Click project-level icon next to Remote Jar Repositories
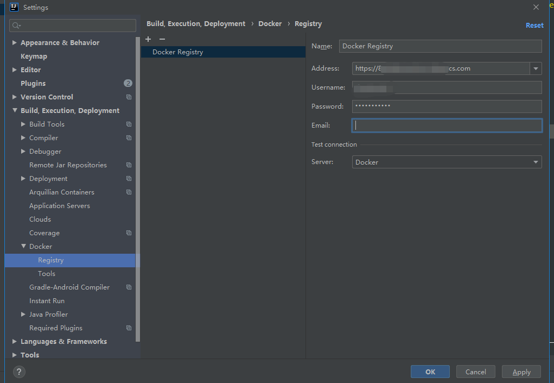The image size is (554, 383). pyautogui.click(x=129, y=165)
